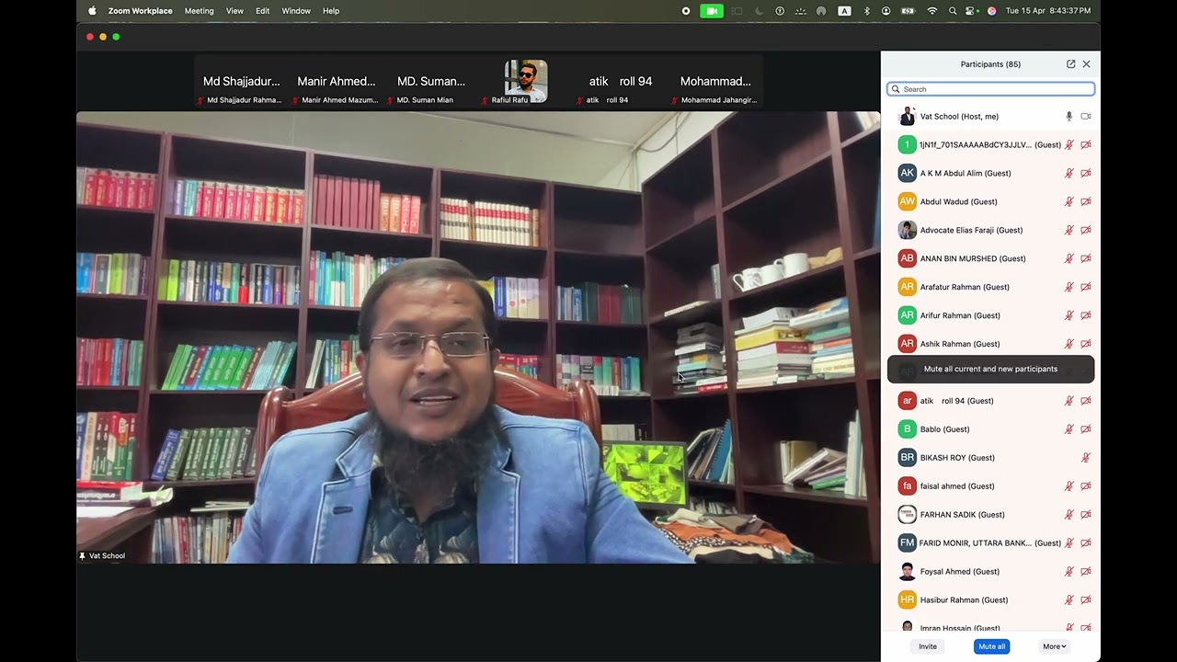This screenshot has height=662, width=1177.
Task: Click the Mute all button
Action: point(991,646)
